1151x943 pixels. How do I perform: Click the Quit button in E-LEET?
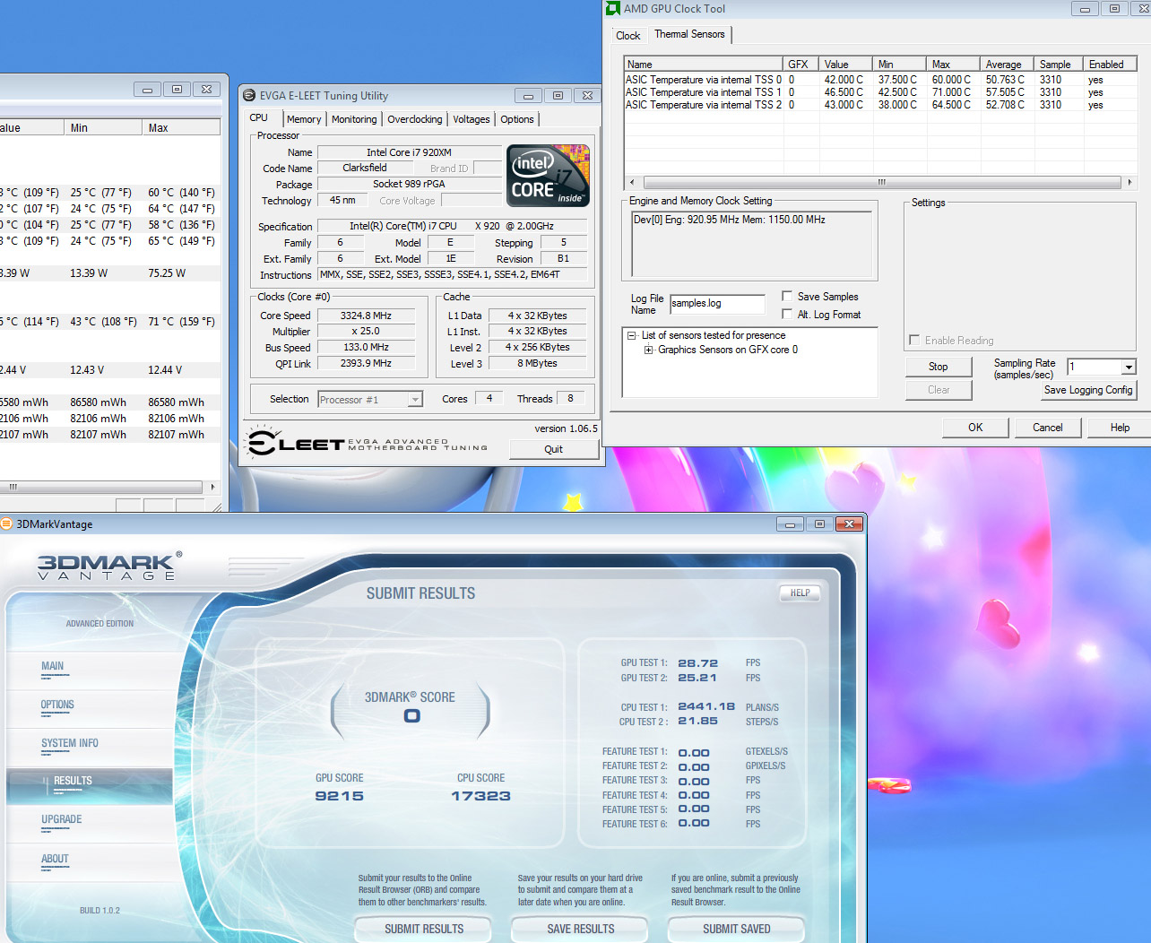point(554,449)
